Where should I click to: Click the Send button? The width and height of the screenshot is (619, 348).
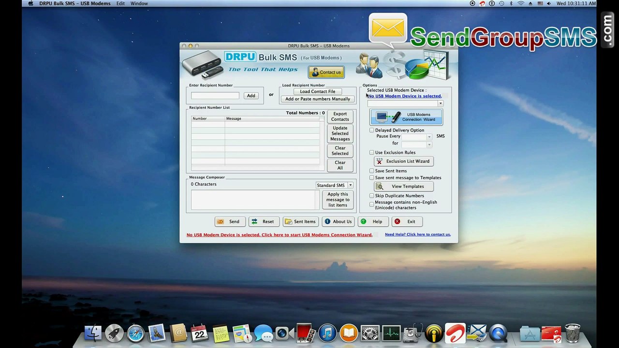tap(230, 221)
